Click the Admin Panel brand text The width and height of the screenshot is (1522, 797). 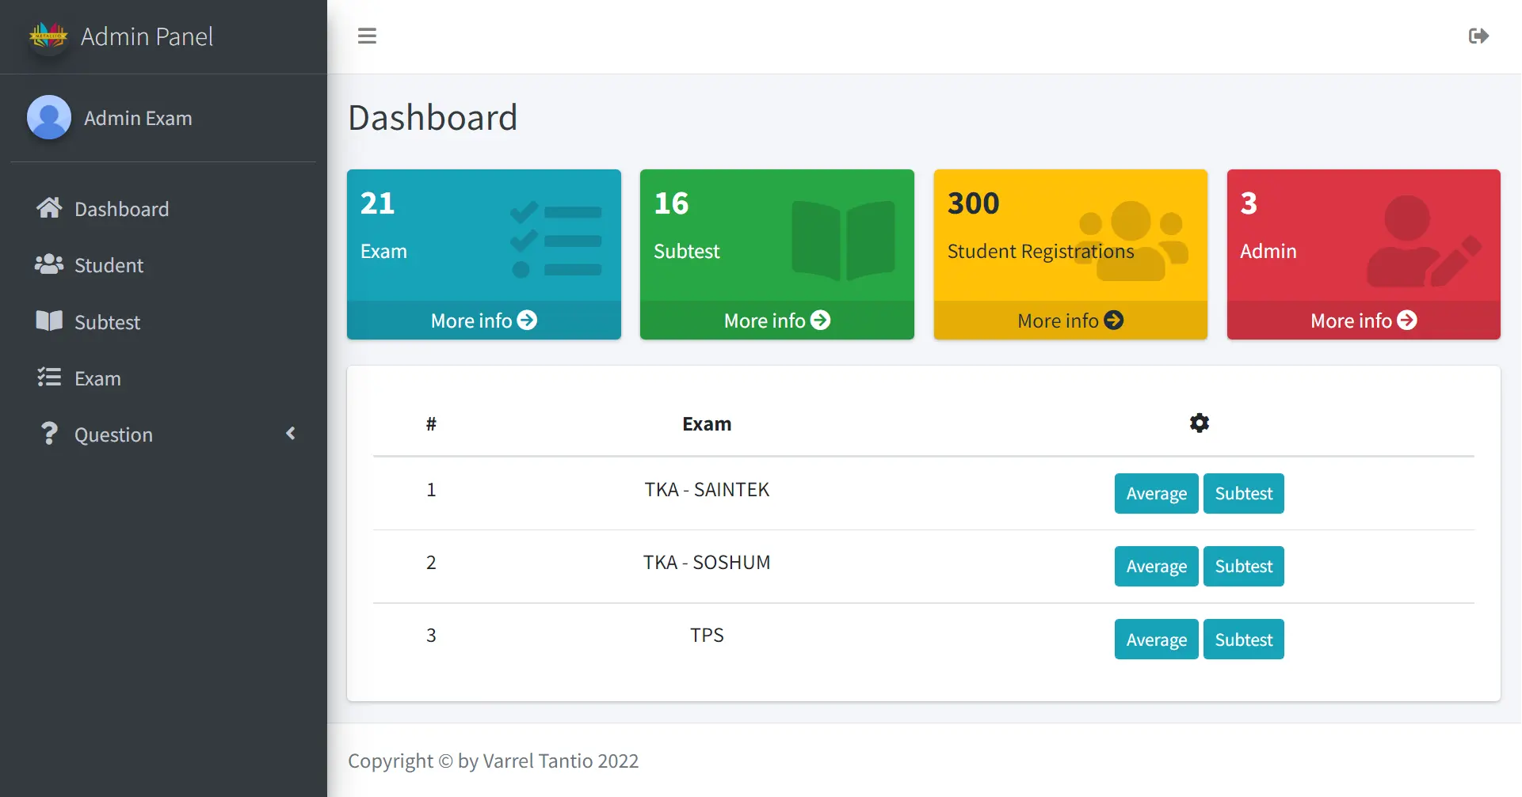coord(147,36)
